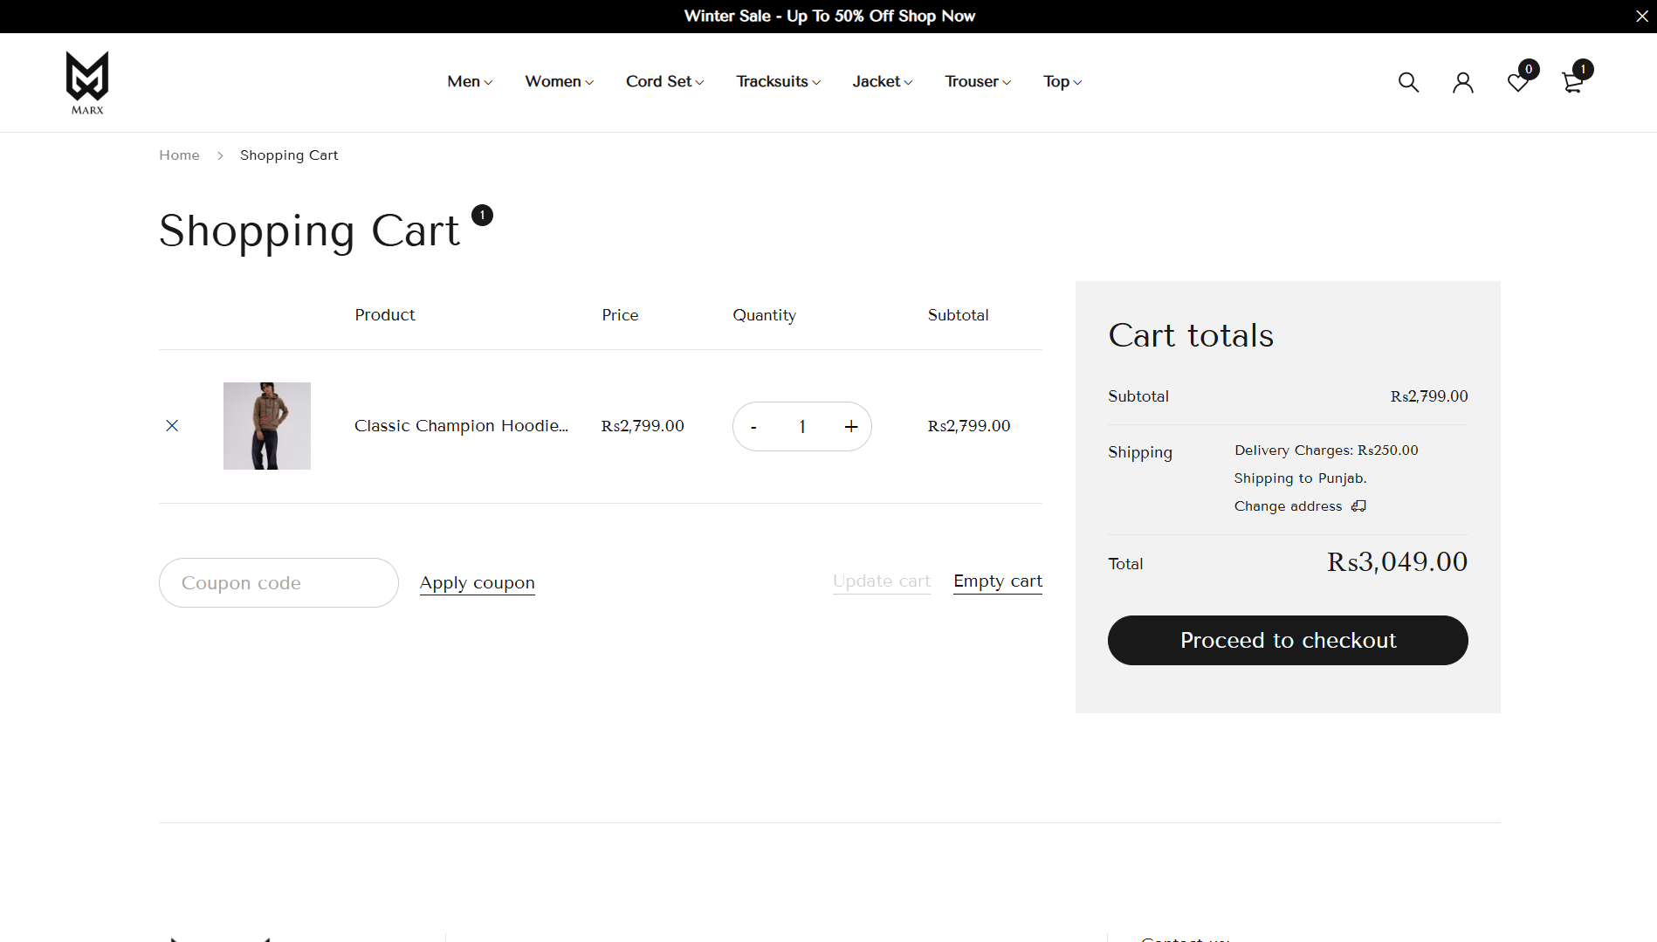The height and width of the screenshot is (942, 1657).
Task: Open the Tracksuits dropdown menu
Action: pos(778,81)
